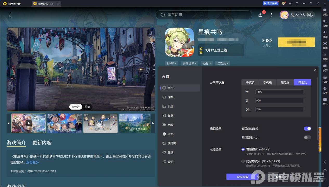The width and height of the screenshot is (329, 187).
Task: Play the first video thumbnail with play icon
Action: click(x=29, y=123)
